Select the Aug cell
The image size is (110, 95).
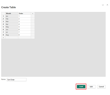(x=12, y=35)
